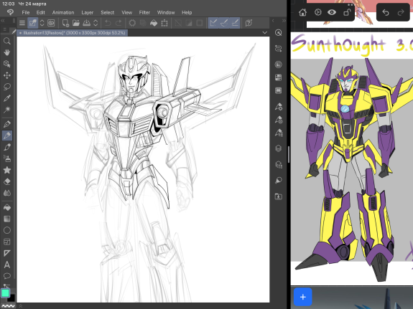Click the blue plus button

pyautogui.click(x=303, y=297)
